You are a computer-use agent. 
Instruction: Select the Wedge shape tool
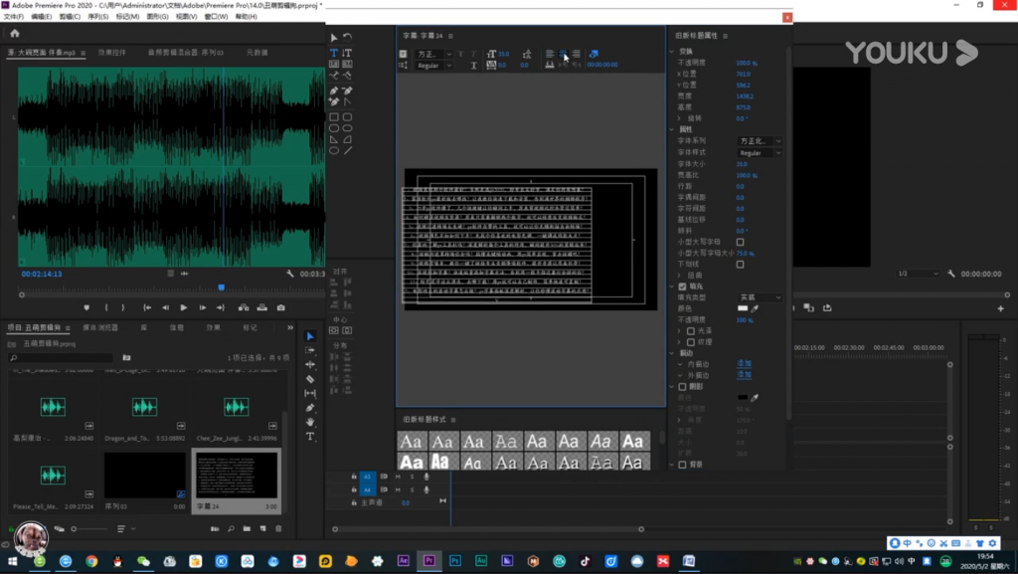(x=334, y=139)
